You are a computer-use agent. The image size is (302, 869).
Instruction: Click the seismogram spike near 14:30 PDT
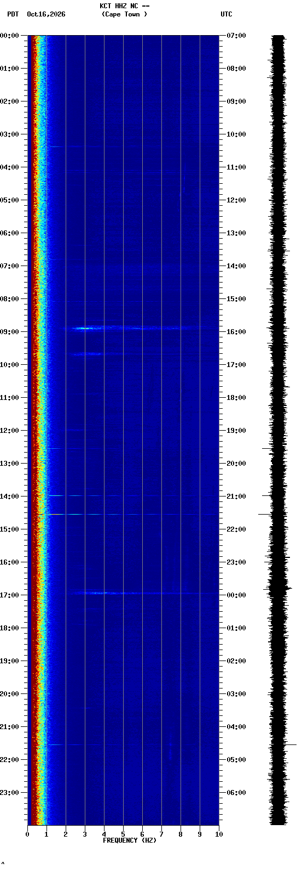tap(265, 514)
